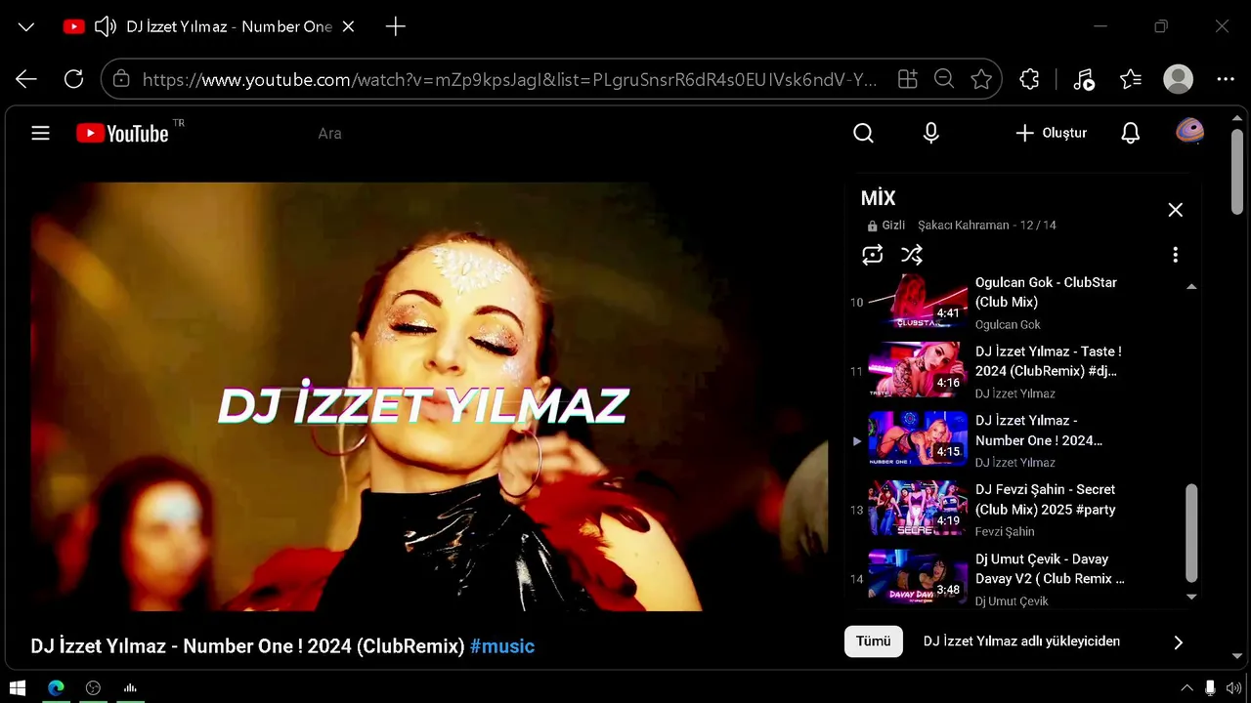Expand the tab list chevron
Viewport: 1251px width, 703px height.
26,26
